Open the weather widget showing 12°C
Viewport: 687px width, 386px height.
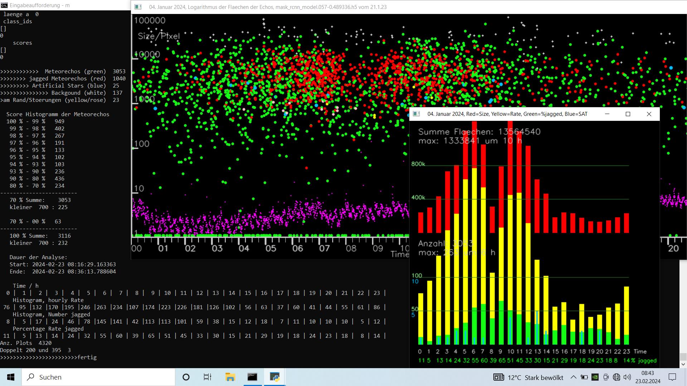(528, 377)
